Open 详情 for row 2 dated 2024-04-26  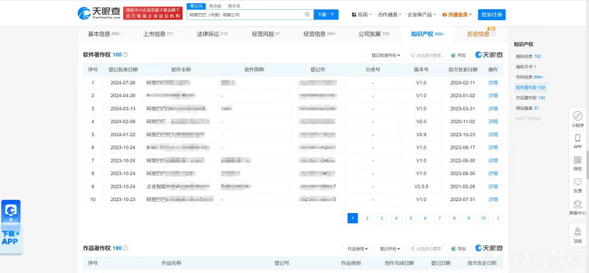tap(493, 95)
